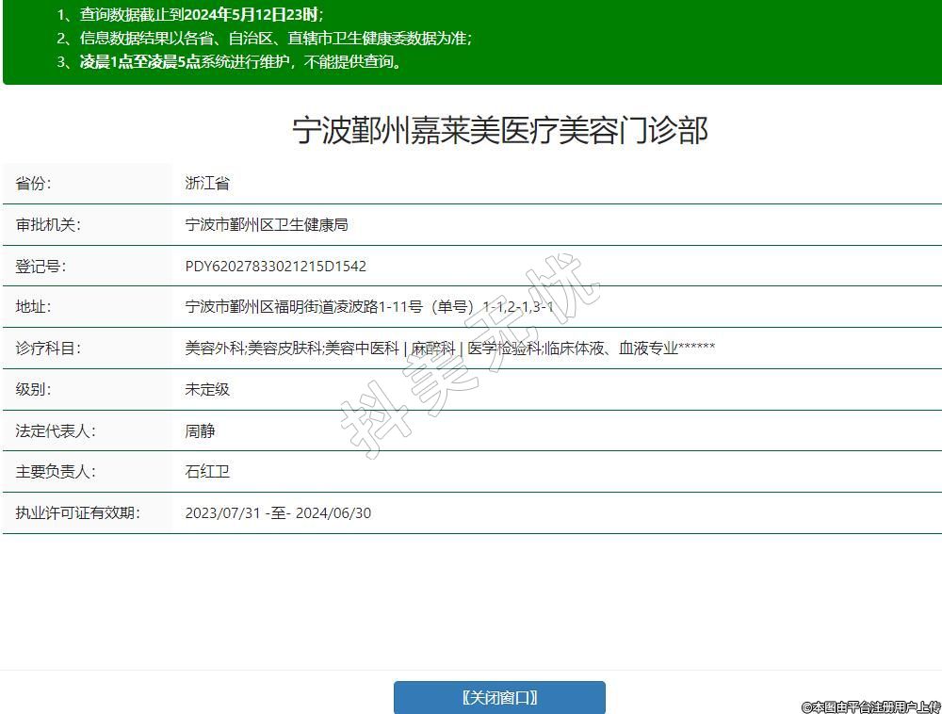Click the 地址 label
The image size is (942, 714).
(34, 307)
